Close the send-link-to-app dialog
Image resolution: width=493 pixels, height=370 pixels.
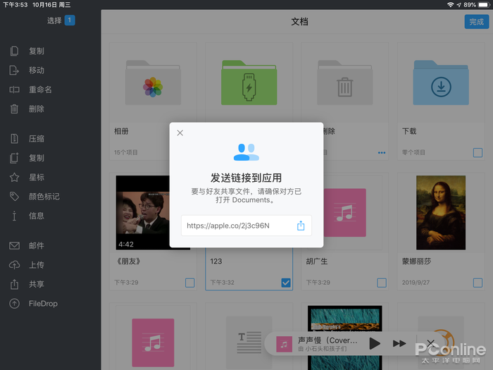click(x=180, y=132)
